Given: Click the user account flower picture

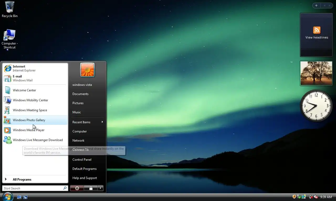Looking at the screenshot, I should 87,70.
